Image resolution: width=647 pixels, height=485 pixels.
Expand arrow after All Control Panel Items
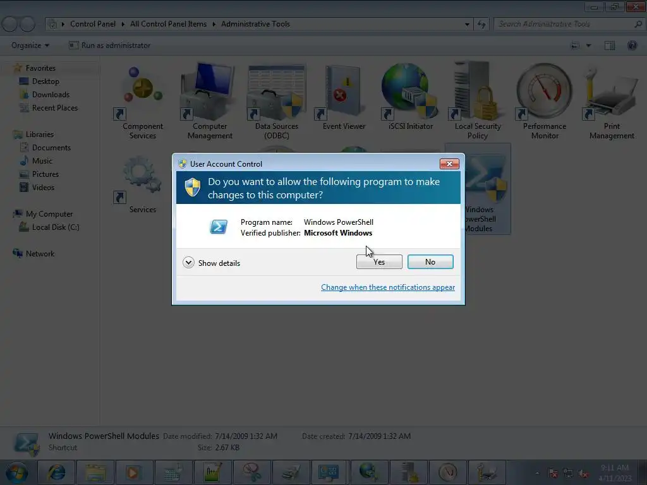click(214, 24)
